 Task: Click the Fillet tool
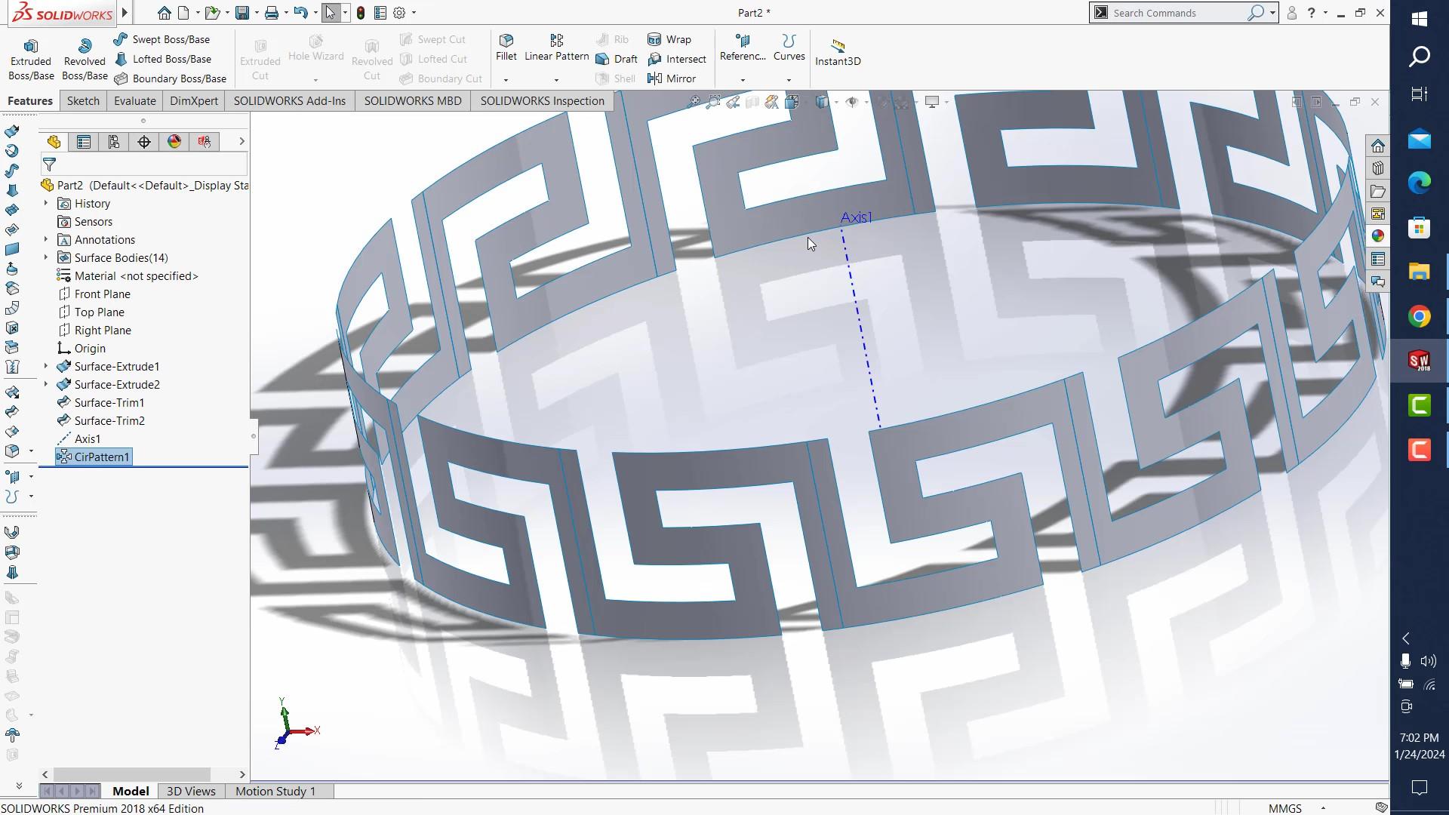tap(506, 48)
